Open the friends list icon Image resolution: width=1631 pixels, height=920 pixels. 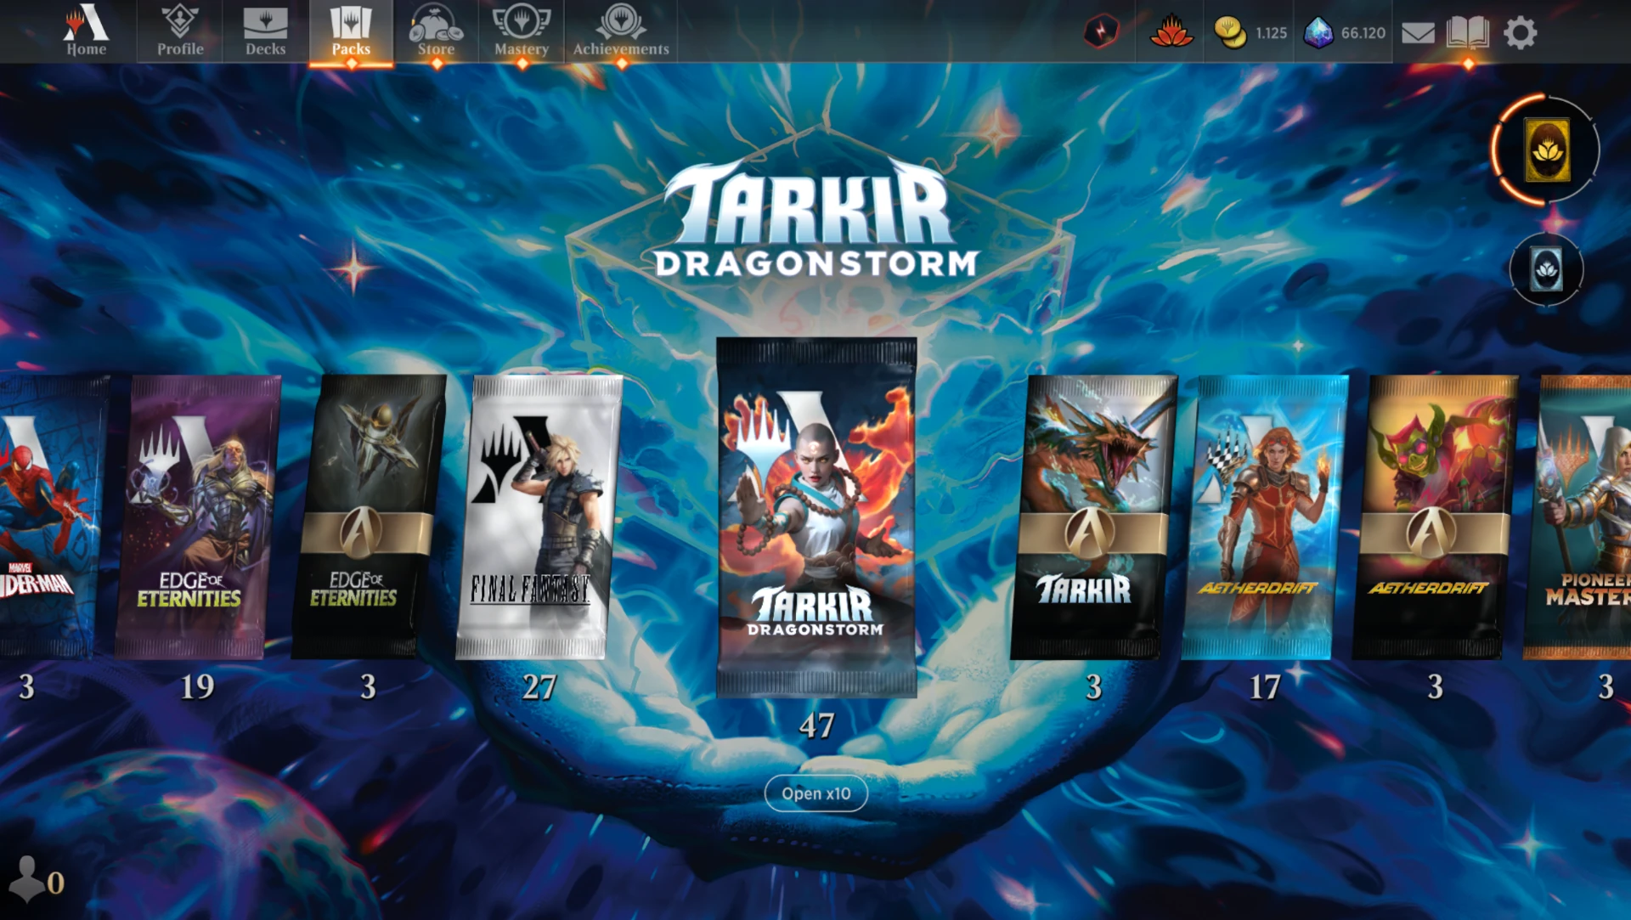[28, 878]
